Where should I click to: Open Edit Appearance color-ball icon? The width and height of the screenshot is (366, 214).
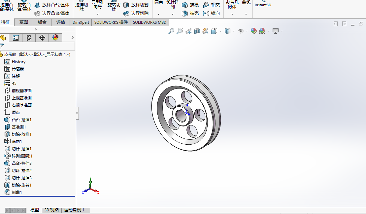point(254,31)
